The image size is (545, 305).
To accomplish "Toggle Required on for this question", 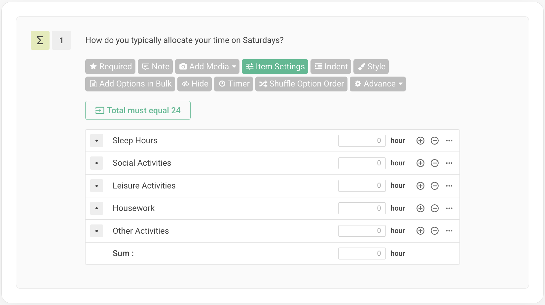I will point(110,66).
